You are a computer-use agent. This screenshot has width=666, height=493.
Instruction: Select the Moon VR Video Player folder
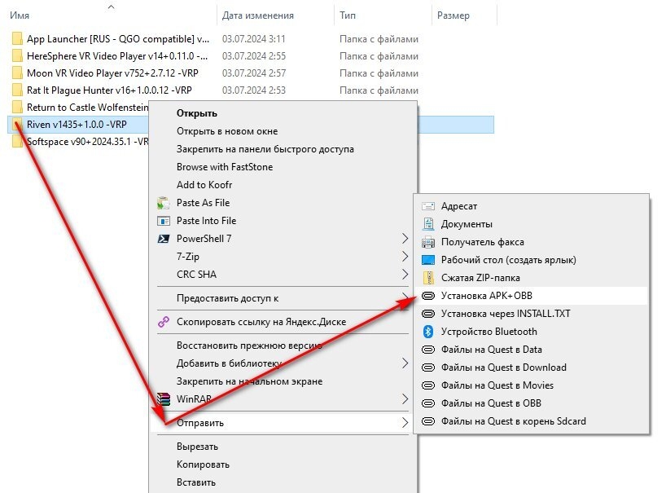click(x=112, y=73)
